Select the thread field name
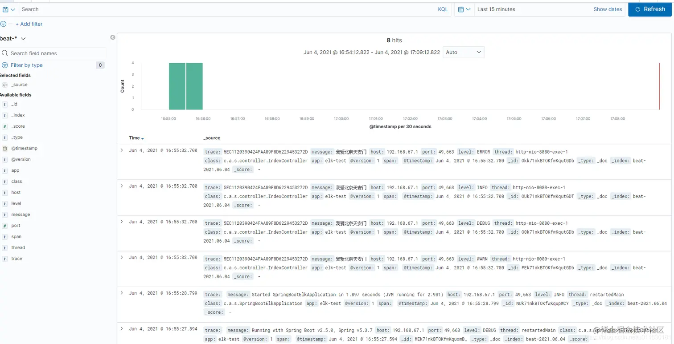Image resolution: width=674 pixels, height=344 pixels. click(18, 248)
